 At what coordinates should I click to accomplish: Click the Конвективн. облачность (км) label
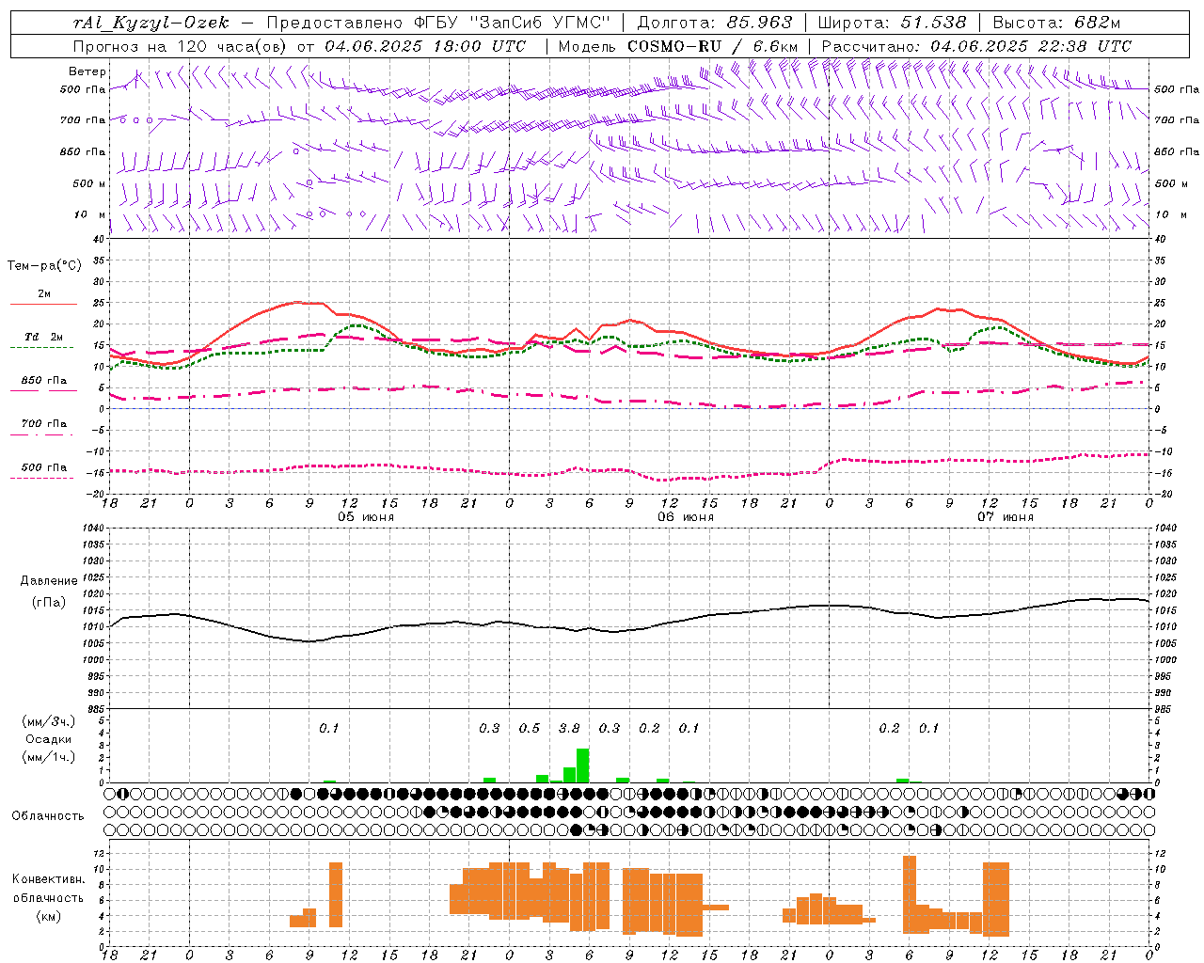point(48,897)
